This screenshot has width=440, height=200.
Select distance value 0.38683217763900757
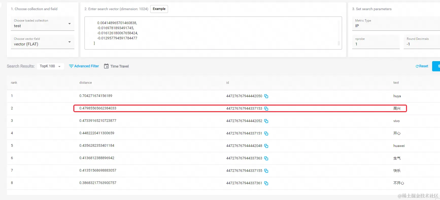(x=98, y=183)
